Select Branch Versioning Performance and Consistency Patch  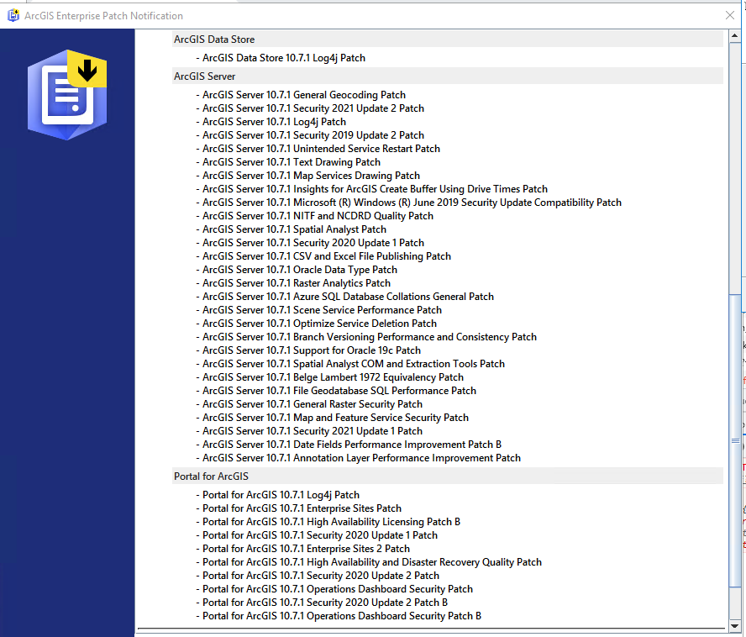367,337
